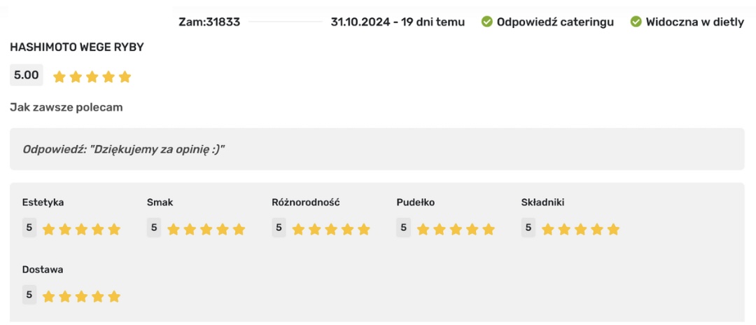Click the fifth star of overall rating

click(x=125, y=77)
